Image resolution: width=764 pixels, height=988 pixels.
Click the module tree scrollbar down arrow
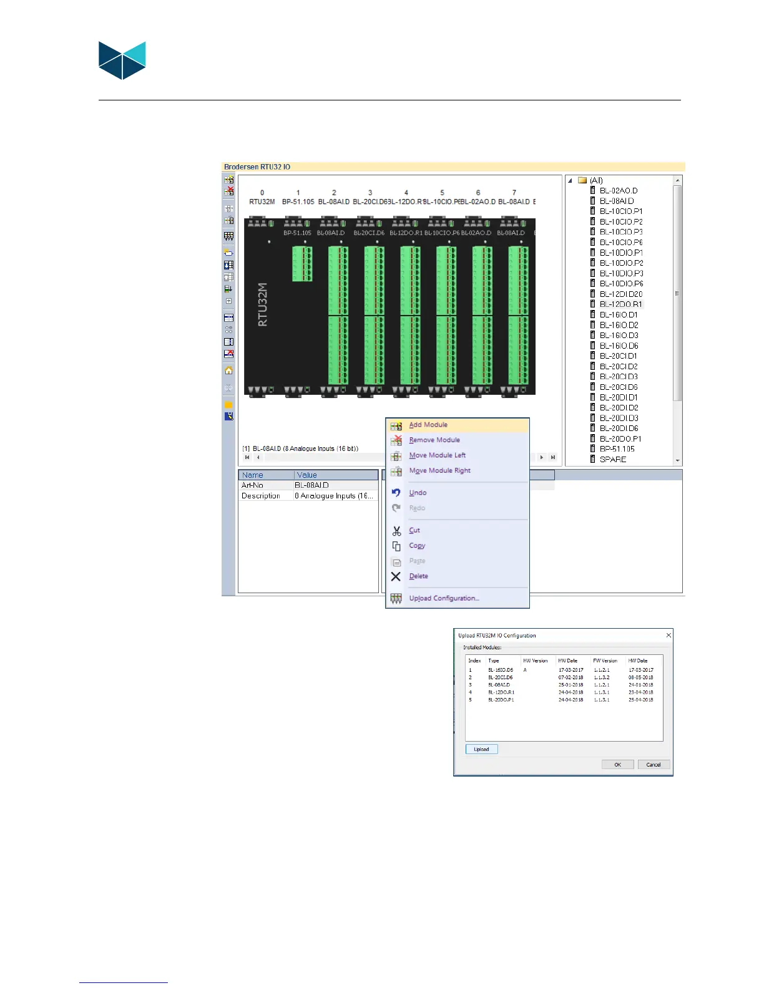(x=677, y=461)
